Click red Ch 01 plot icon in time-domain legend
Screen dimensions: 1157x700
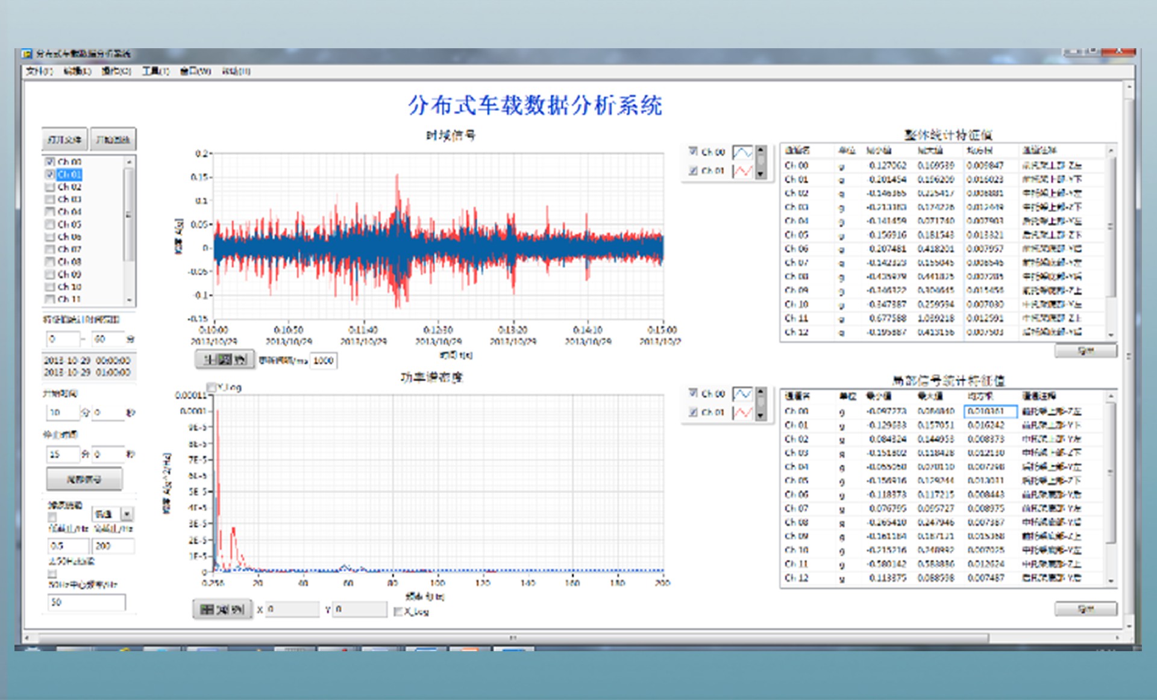click(742, 171)
